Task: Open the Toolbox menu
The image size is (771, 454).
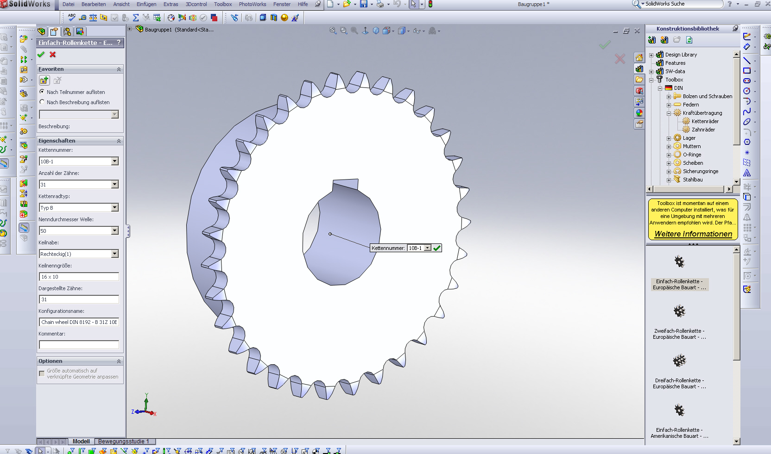Action: [x=223, y=4]
